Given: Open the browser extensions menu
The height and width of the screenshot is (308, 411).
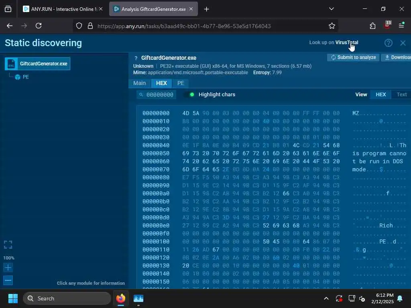Looking at the screenshot, I should click(372, 26).
